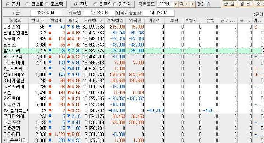
Task: Click the 보험/... column header
Action: pyautogui.click(x=193, y=21)
